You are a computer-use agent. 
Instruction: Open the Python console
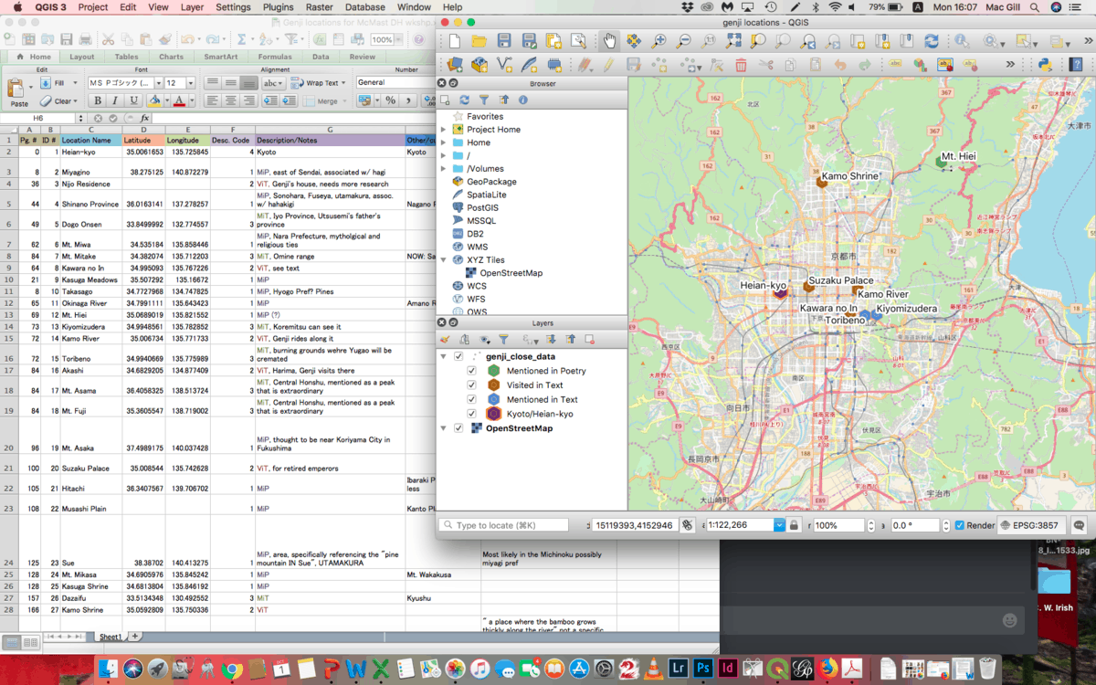coord(1046,65)
